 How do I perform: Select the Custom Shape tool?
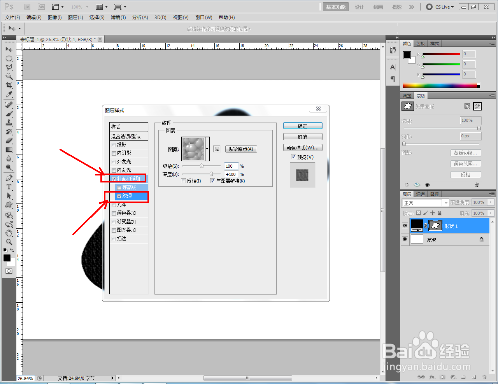(9, 205)
